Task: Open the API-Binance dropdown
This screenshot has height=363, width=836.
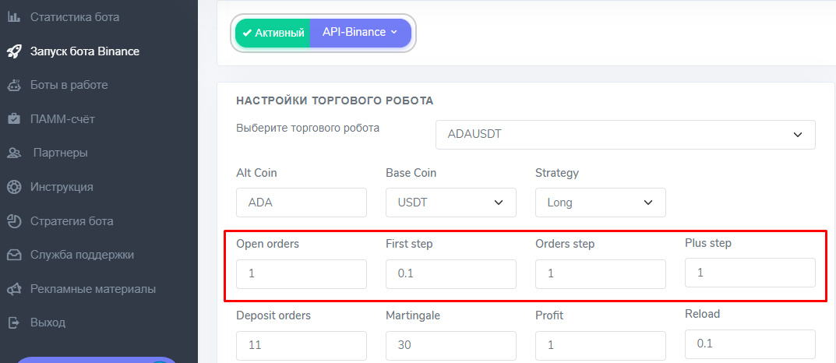Action: 360,33
